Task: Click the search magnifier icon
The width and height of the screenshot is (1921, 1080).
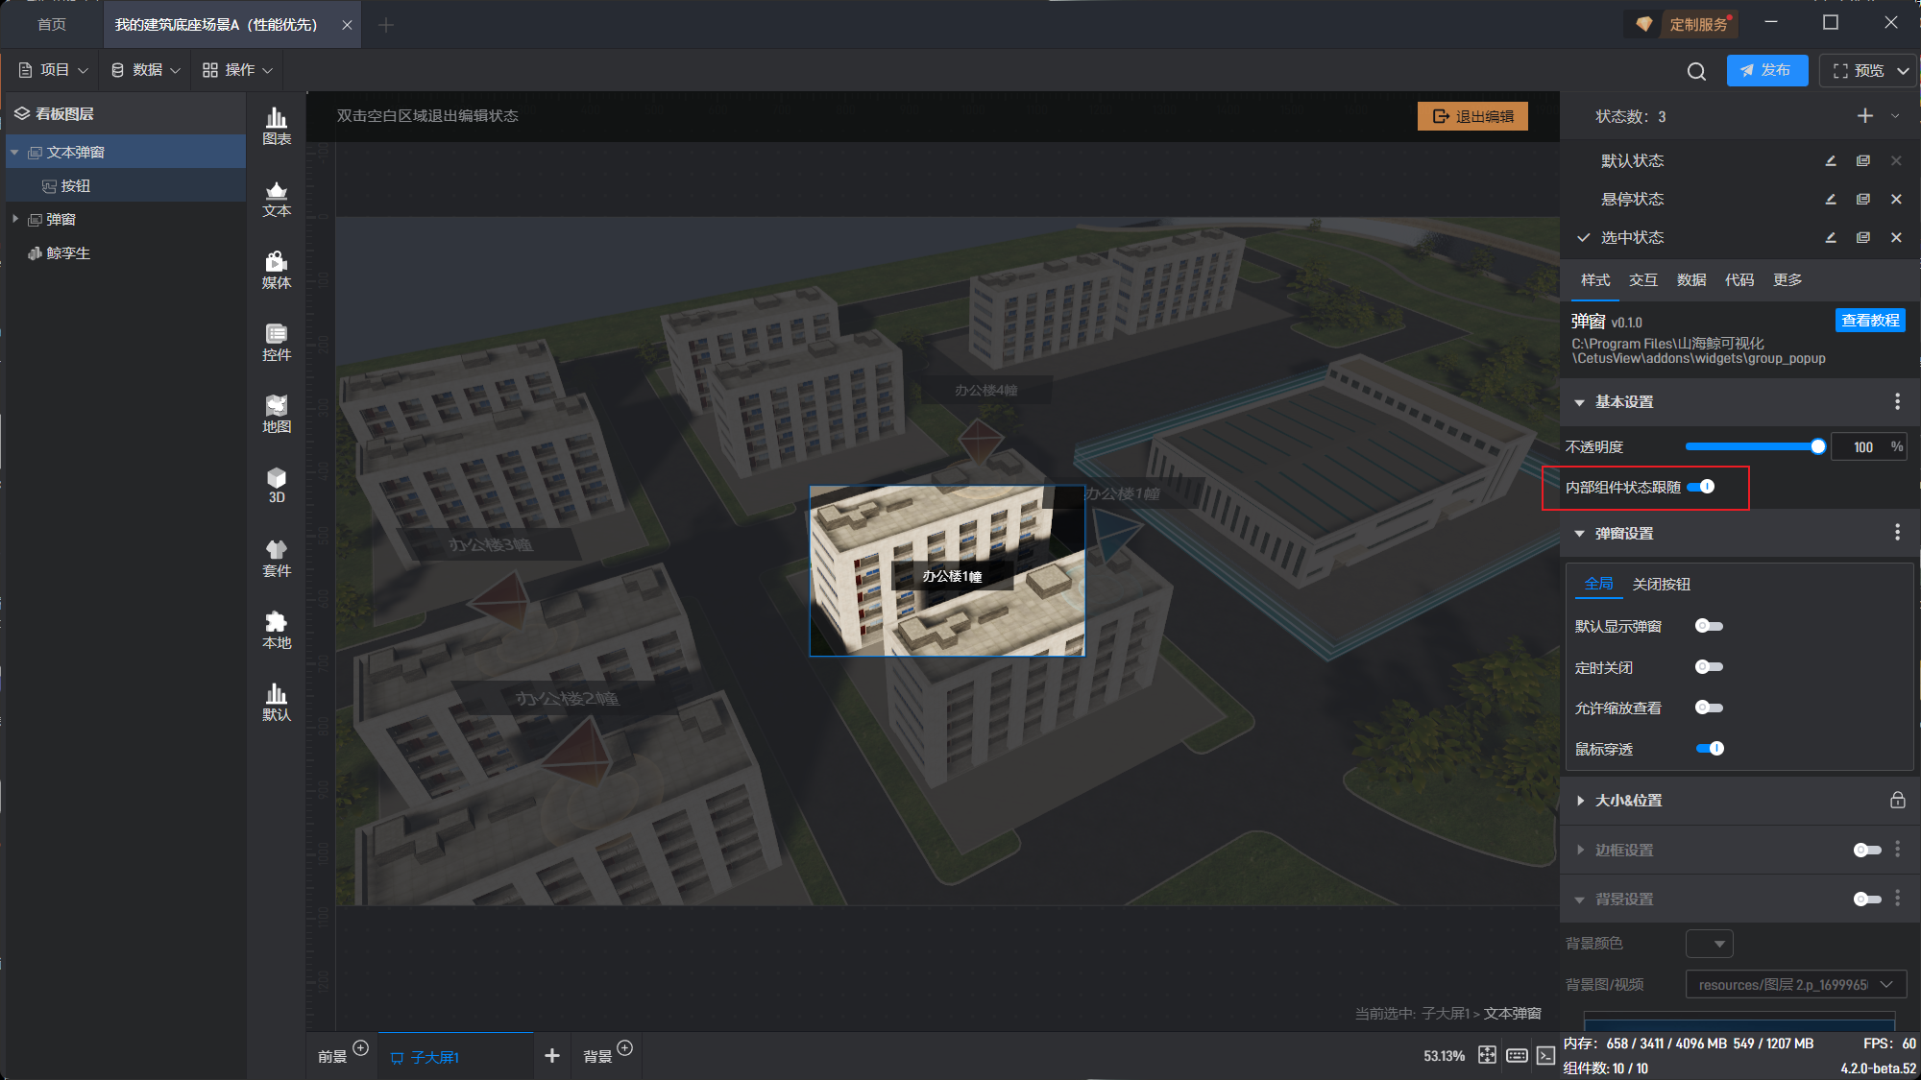Action: tap(1696, 71)
